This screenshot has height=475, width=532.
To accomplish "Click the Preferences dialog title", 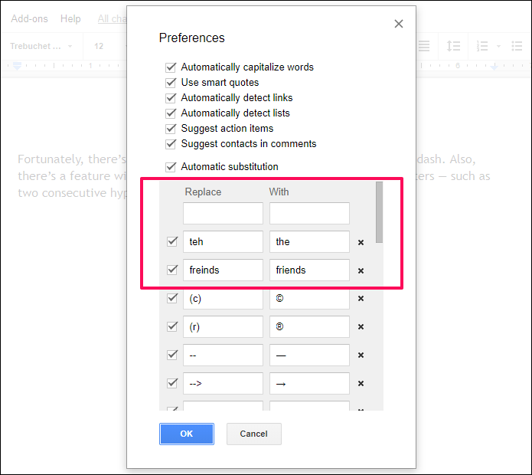I will point(191,38).
